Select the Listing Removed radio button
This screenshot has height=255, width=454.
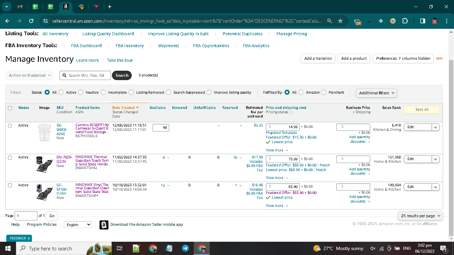[131, 92]
